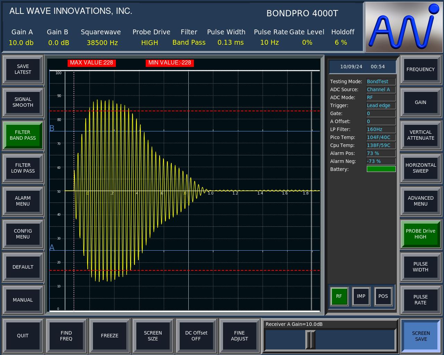This screenshot has width=444, height=355.
Task: Click the Gain A 10.0 db value
Action: click(x=21, y=43)
